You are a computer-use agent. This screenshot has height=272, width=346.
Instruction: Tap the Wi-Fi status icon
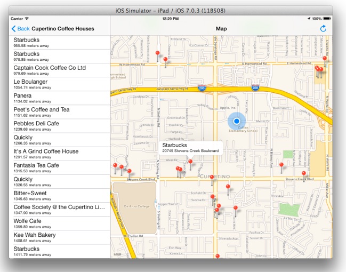point(27,19)
